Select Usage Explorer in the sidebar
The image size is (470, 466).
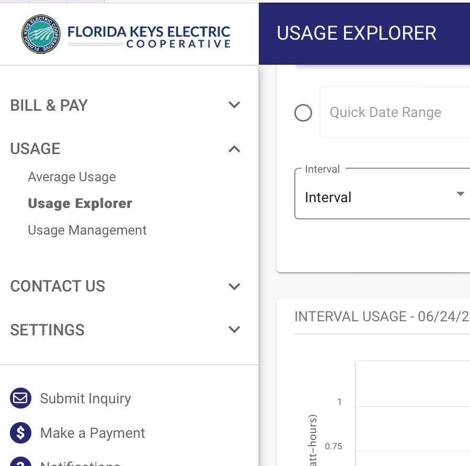(80, 204)
